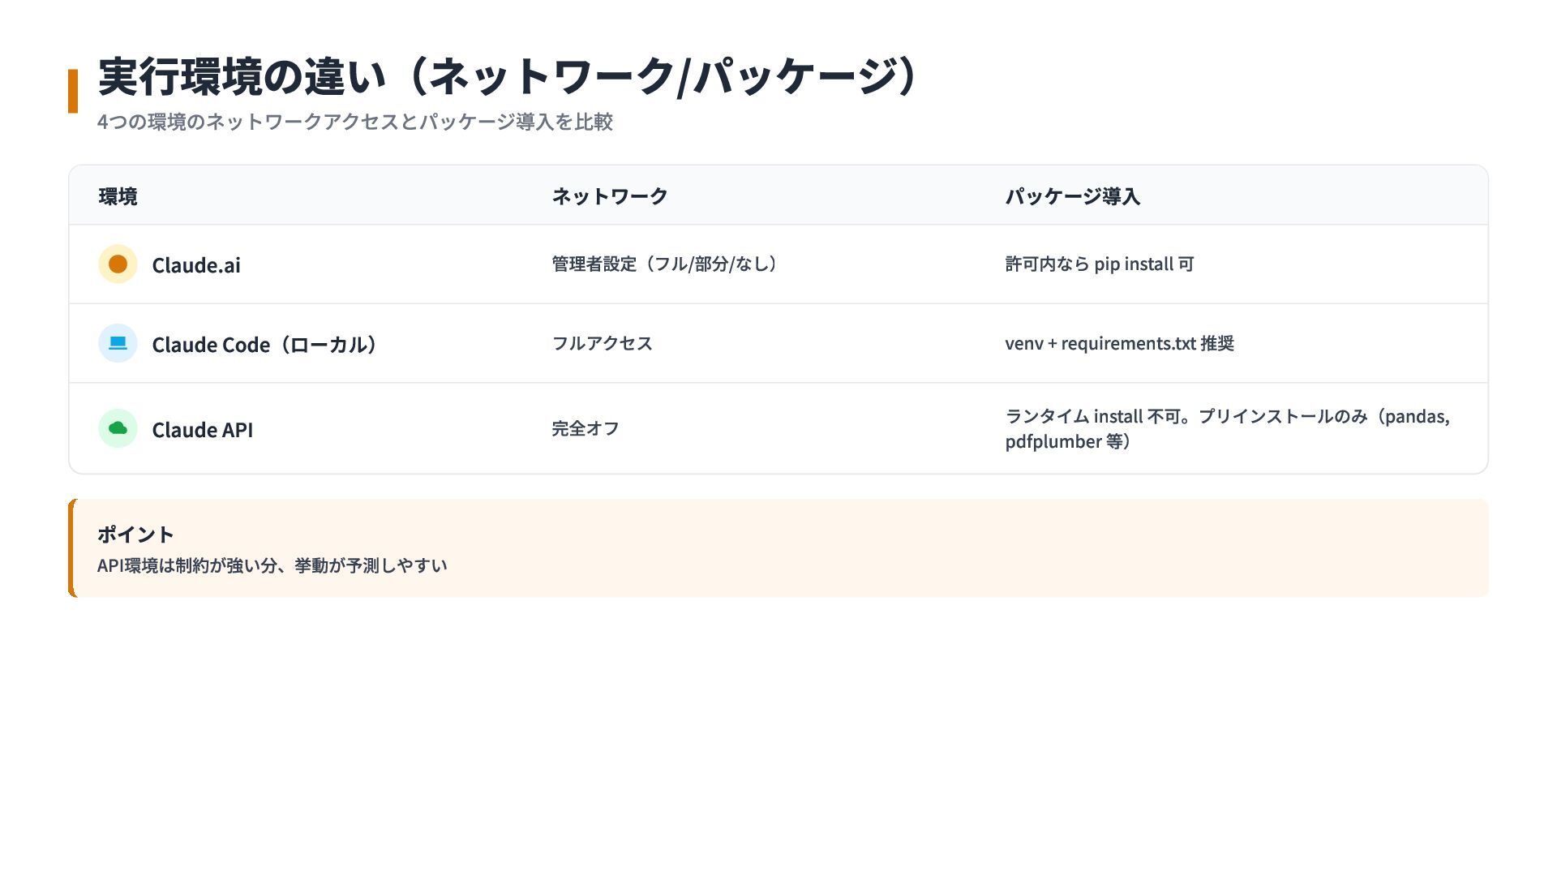Click the パッケージ導入 column header
Image resolution: width=1557 pixels, height=876 pixels.
coord(1072,196)
